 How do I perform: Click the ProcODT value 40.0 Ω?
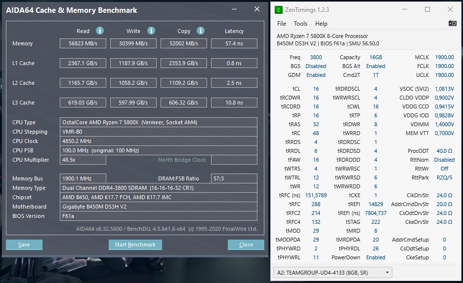pyautogui.click(x=444, y=151)
